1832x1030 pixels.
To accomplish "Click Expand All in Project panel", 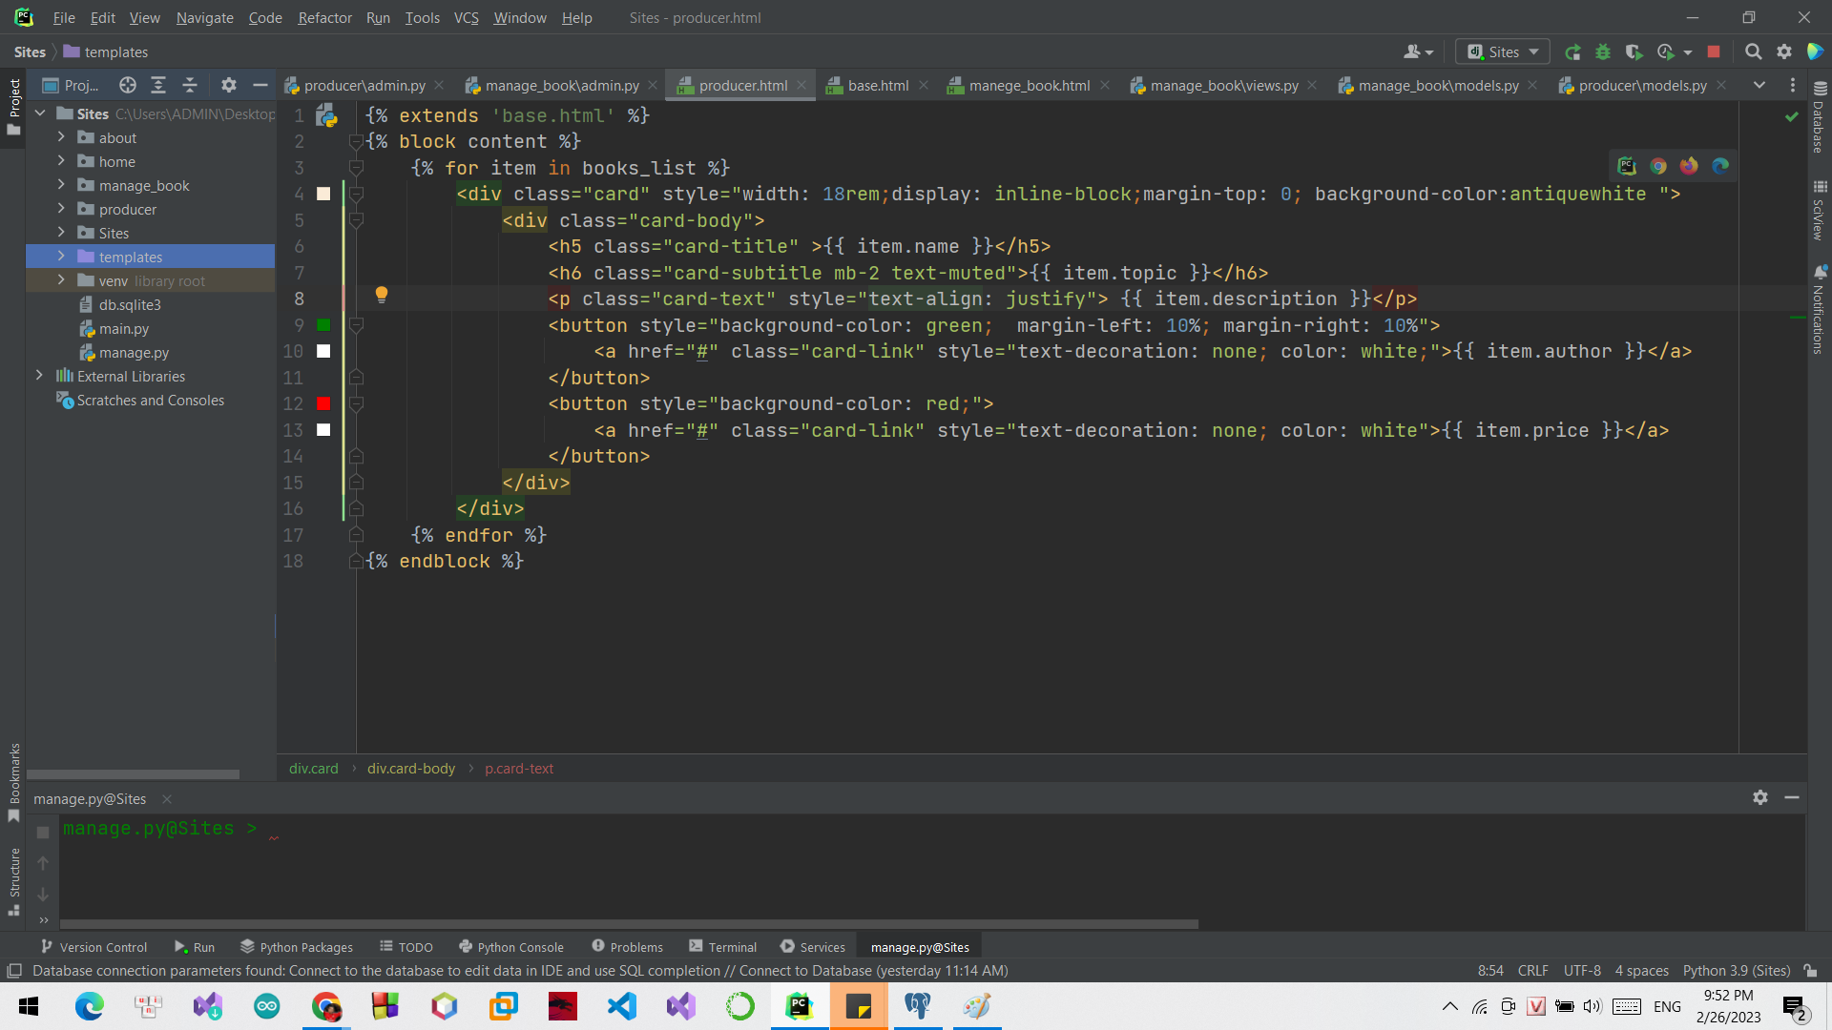I will pos(158,85).
